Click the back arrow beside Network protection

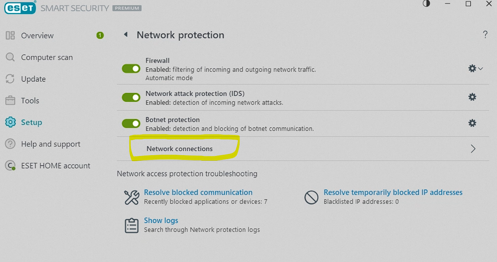126,35
